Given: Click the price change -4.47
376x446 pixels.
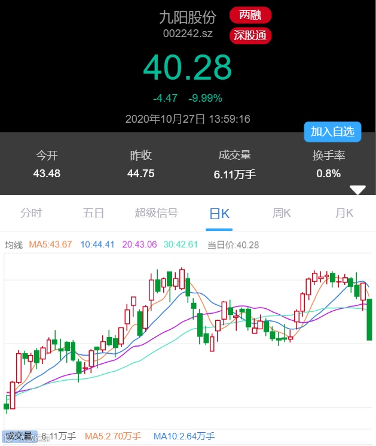Looking at the screenshot, I should coord(165,98).
